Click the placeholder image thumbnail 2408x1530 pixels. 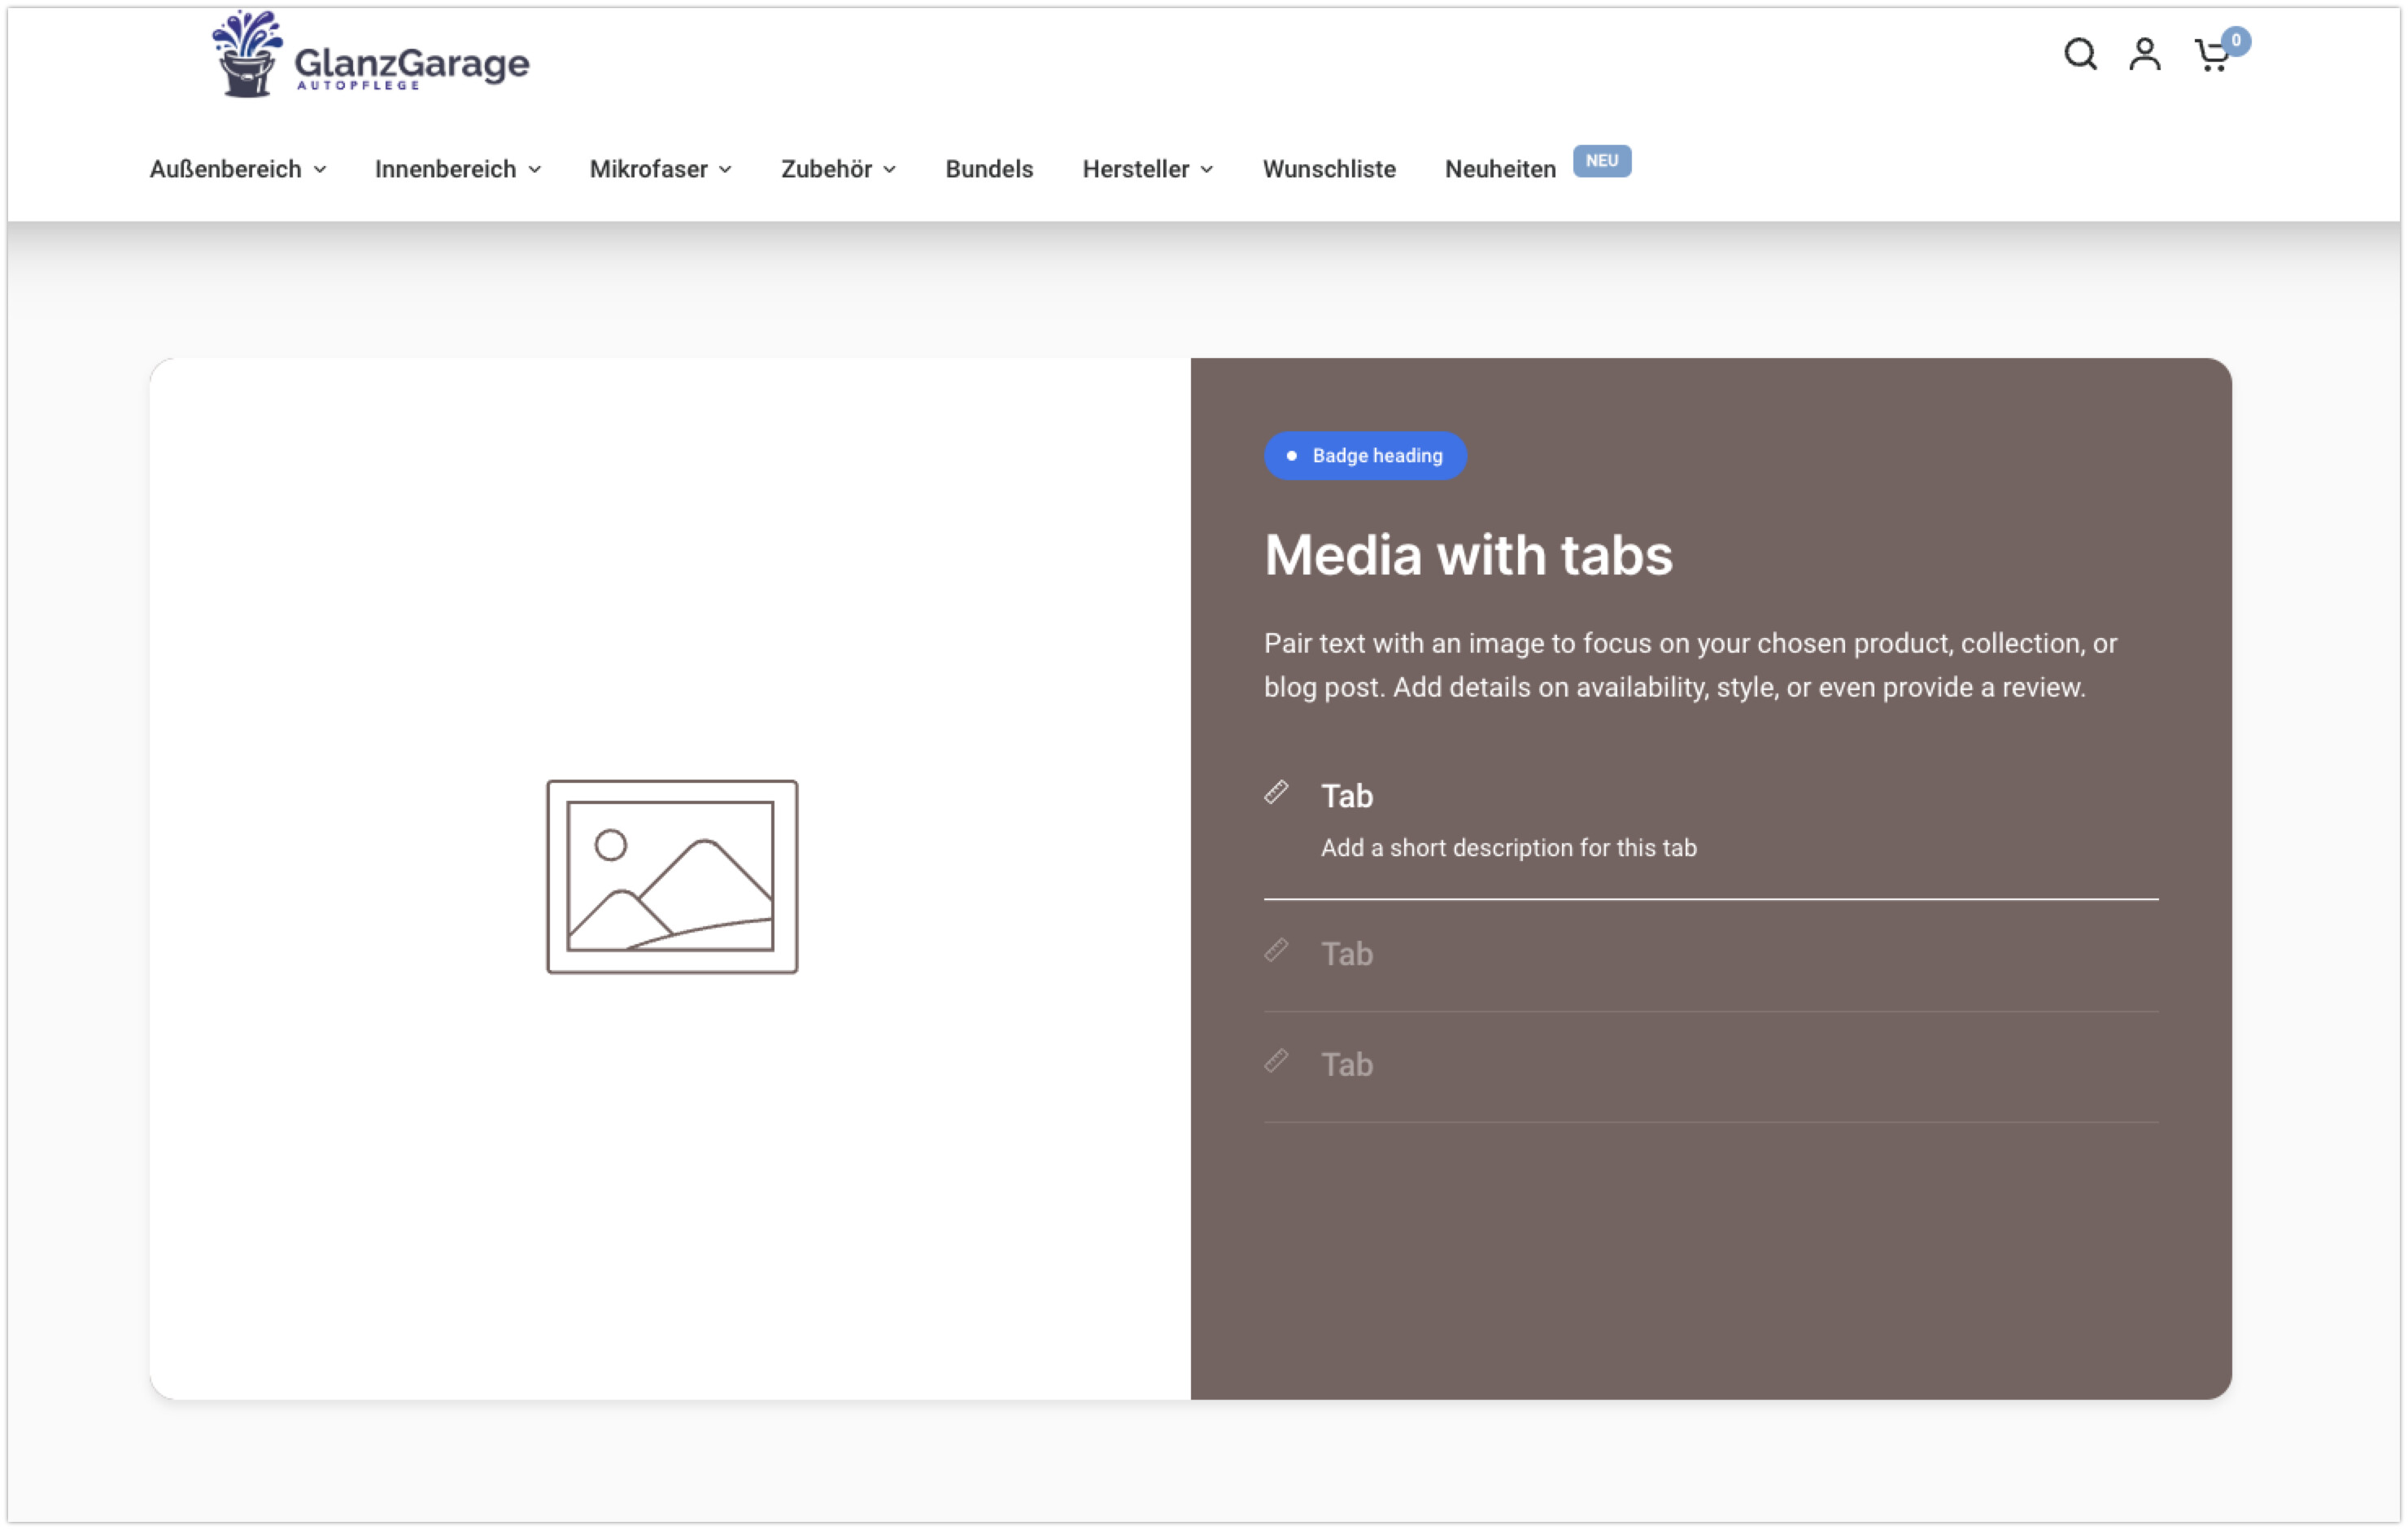pos(672,876)
